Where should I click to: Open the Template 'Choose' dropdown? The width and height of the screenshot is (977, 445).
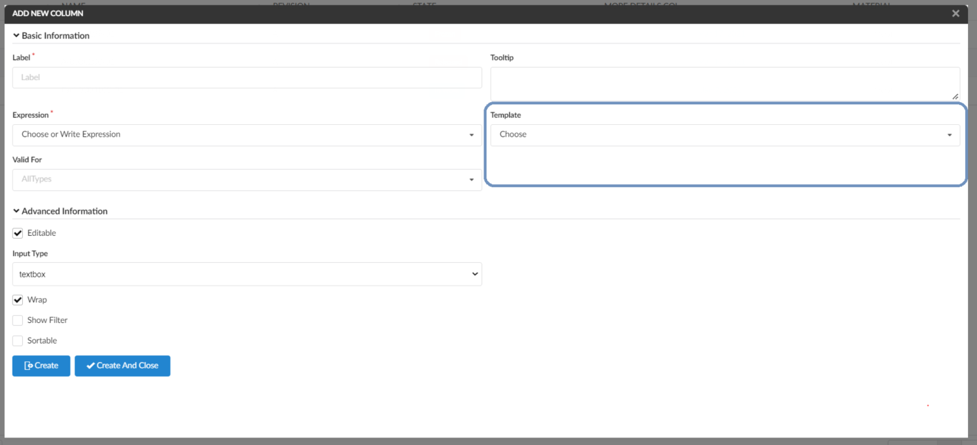pos(719,135)
